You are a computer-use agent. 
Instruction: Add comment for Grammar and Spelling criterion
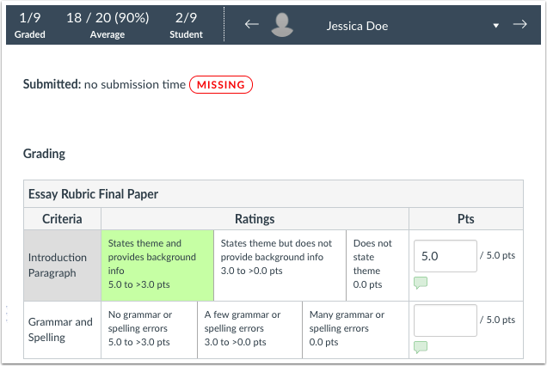tap(421, 347)
